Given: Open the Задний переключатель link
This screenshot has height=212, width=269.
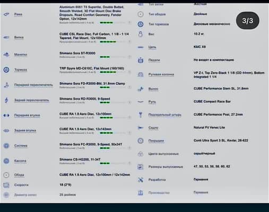Looking at the screenshot, I should [x=32, y=100].
